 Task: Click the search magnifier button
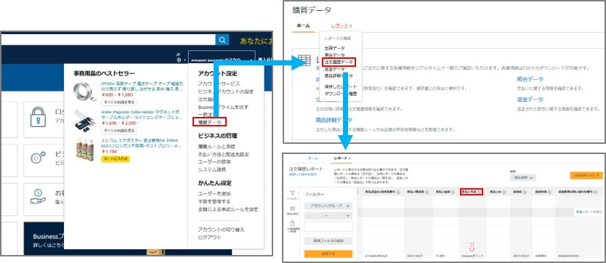(222, 40)
